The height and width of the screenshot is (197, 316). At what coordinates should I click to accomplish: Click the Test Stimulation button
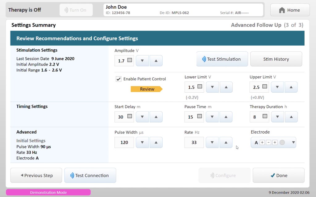coord(222,59)
